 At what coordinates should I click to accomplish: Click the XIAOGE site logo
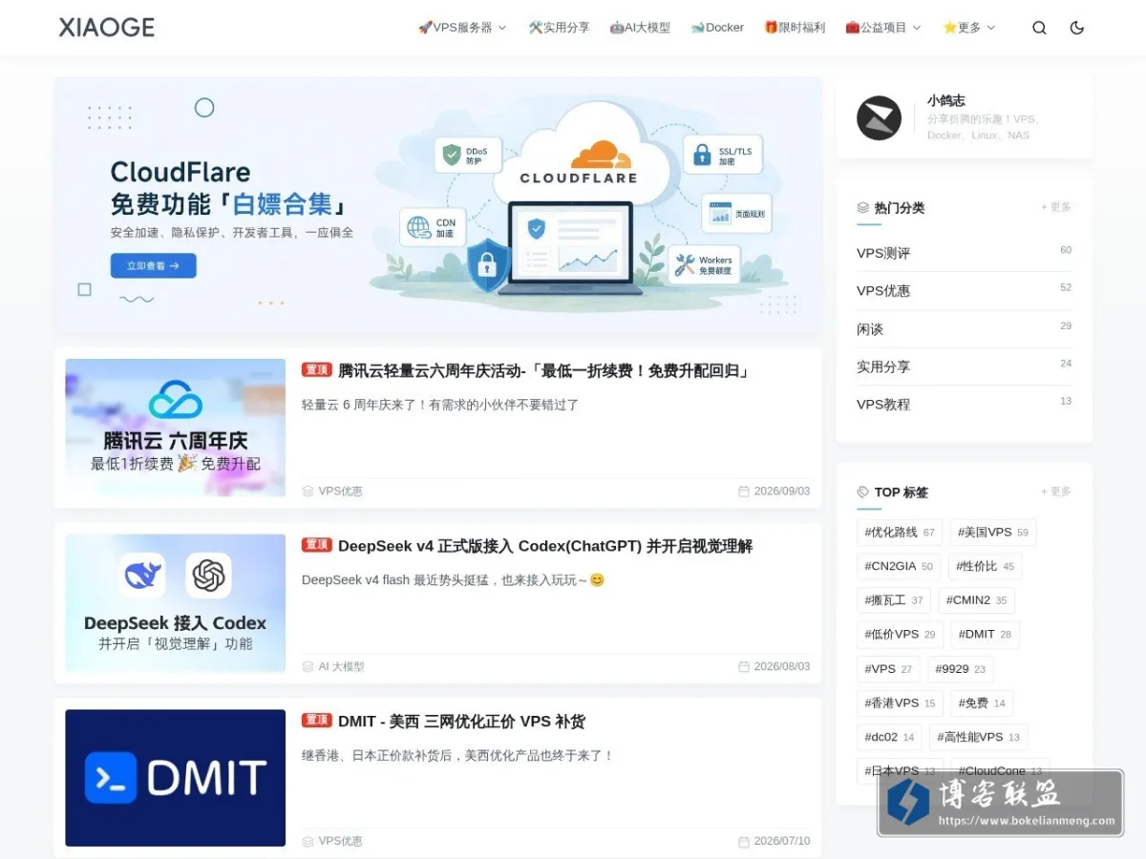click(x=107, y=28)
